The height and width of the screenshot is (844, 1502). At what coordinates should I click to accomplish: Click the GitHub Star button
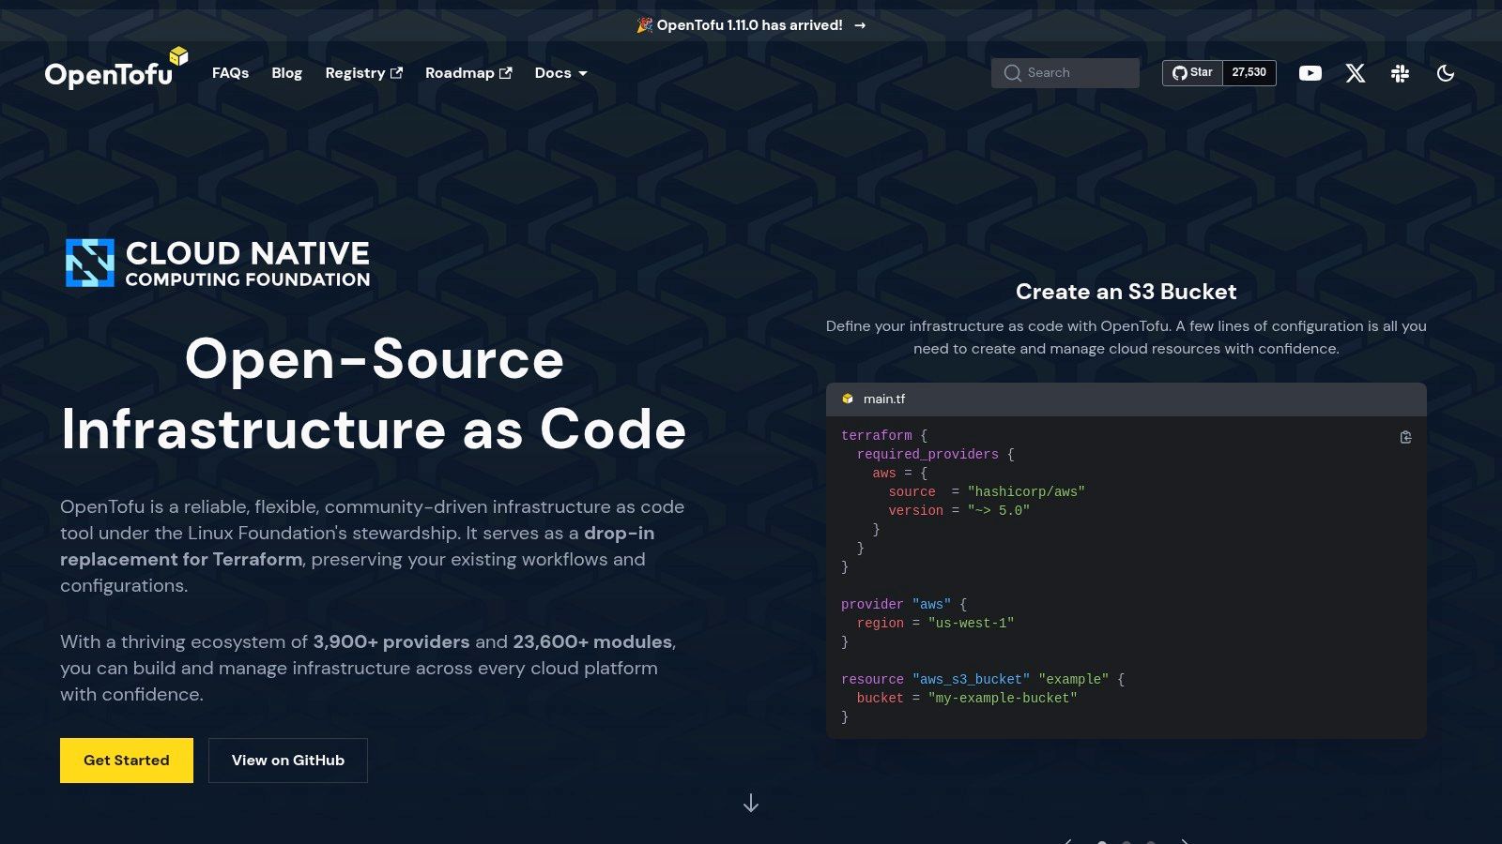click(x=1192, y=73)
